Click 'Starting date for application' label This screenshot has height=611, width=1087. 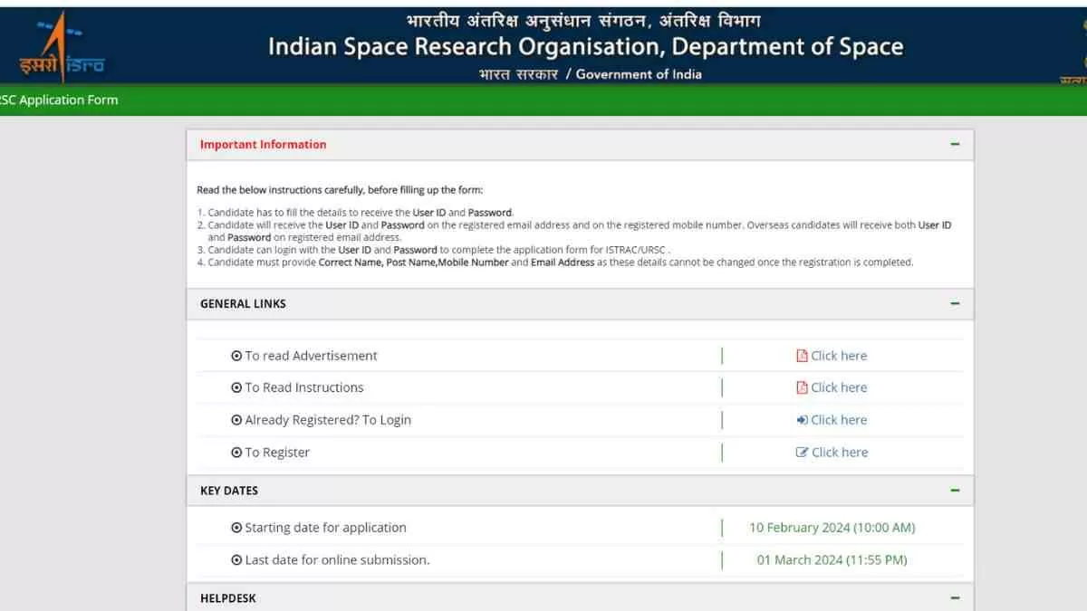click(325, 528)
